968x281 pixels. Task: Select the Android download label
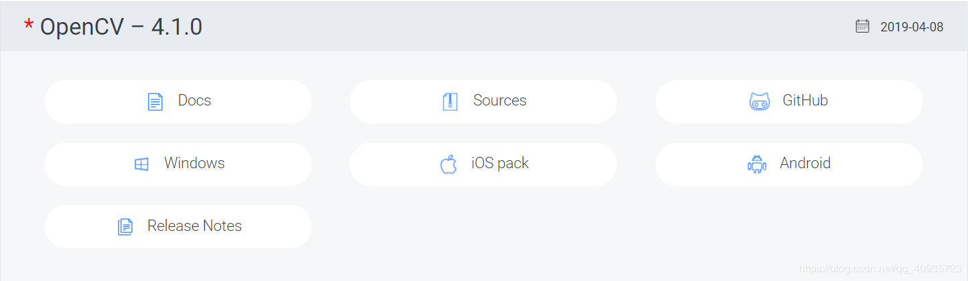coord(805,164)
